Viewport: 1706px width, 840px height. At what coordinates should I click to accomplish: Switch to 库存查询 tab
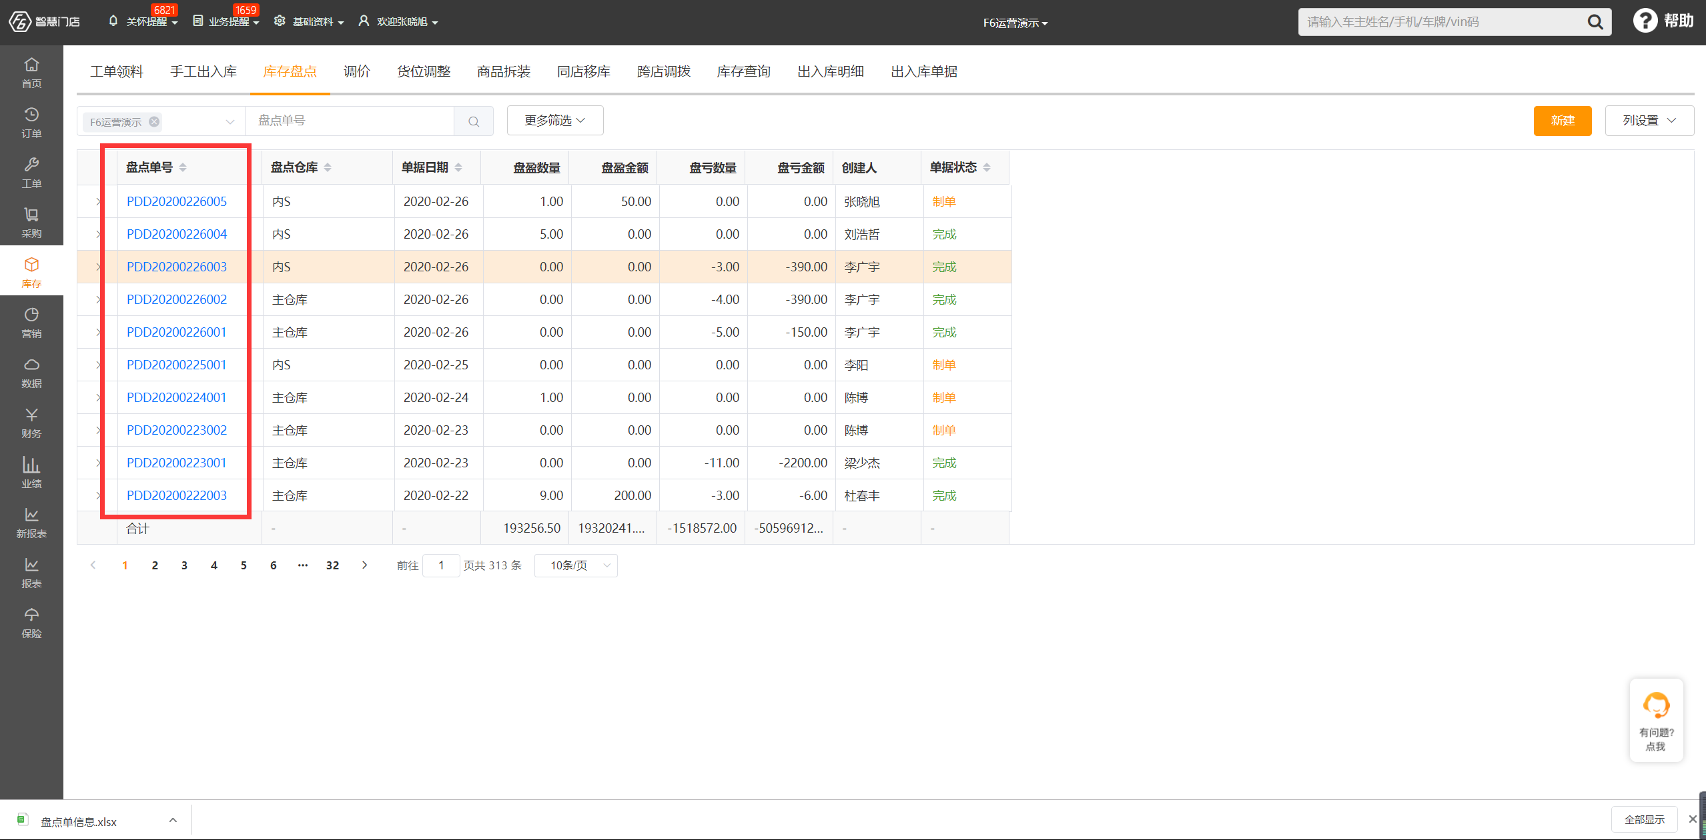click(744, 71)
